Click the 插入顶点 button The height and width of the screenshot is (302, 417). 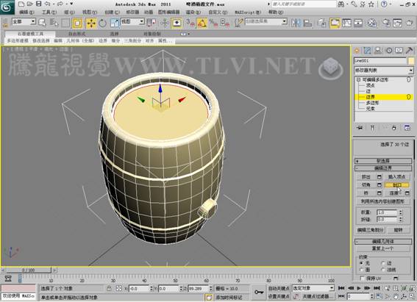click(x=397, y=177)
